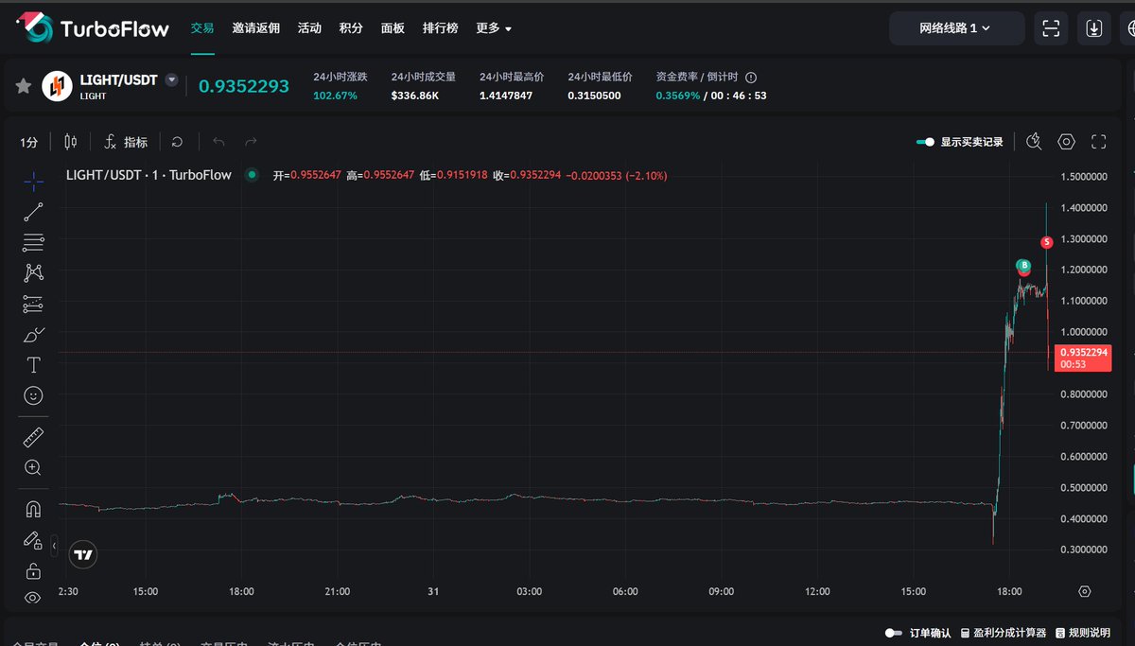Activate the magnet snap mode
Image resolution: width=1135 pixels, height=646 pixels.
click(33, 509)
